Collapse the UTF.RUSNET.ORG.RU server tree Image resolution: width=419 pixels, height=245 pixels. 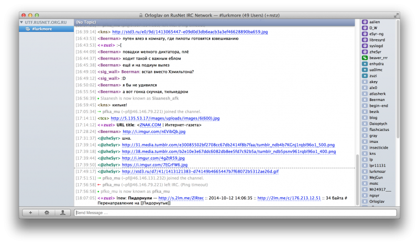21,23
